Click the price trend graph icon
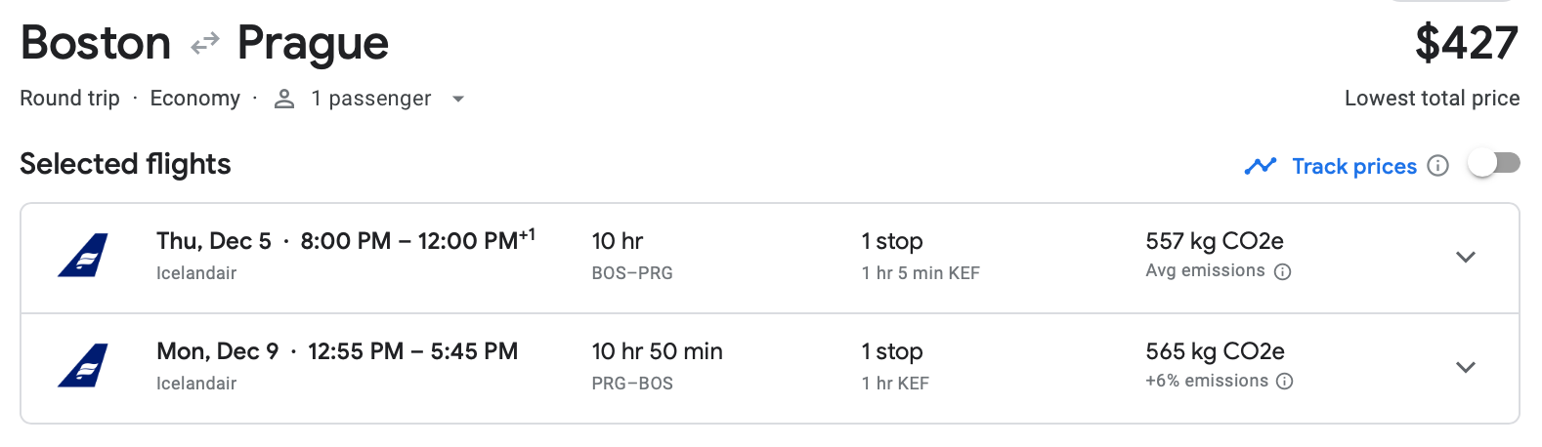Viewport: 1542px width, 447px height. pos(1261,166)
